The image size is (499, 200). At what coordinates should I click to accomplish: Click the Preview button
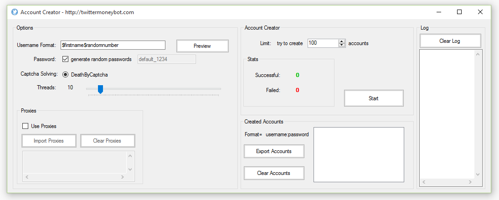tap(202, 46)
